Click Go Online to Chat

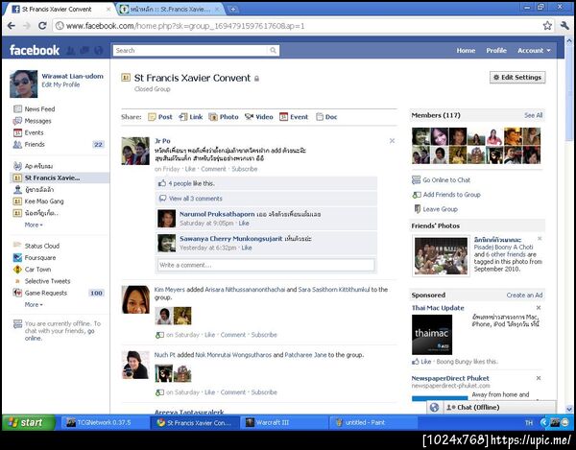[x=442, y=179]
